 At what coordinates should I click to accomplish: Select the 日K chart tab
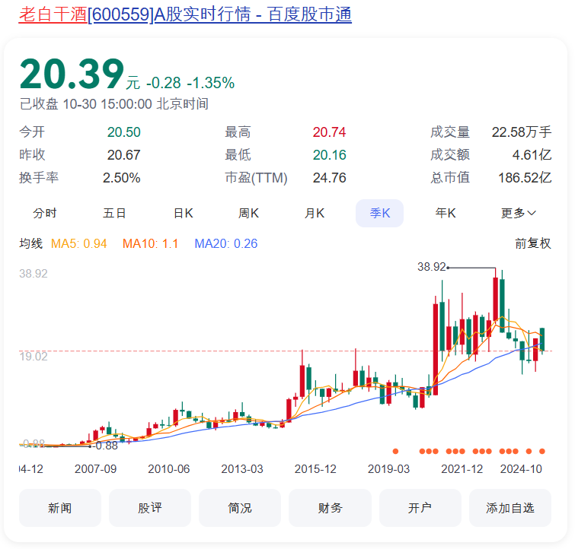184,213
